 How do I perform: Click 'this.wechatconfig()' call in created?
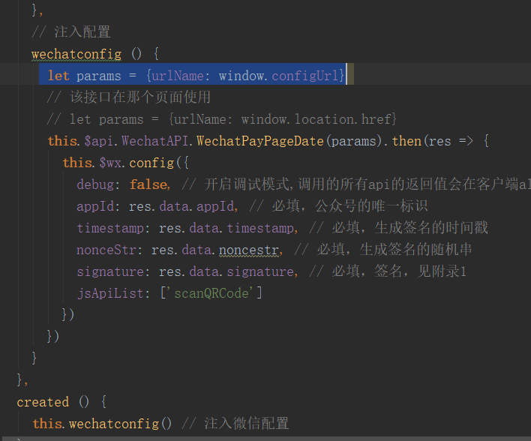[x=102, y=424]
